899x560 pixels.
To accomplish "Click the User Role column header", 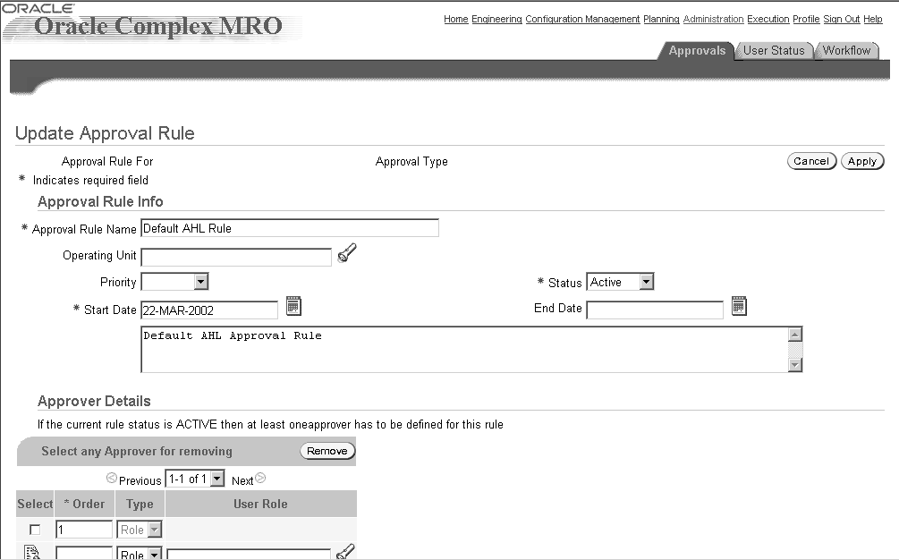I will point(260,504).
